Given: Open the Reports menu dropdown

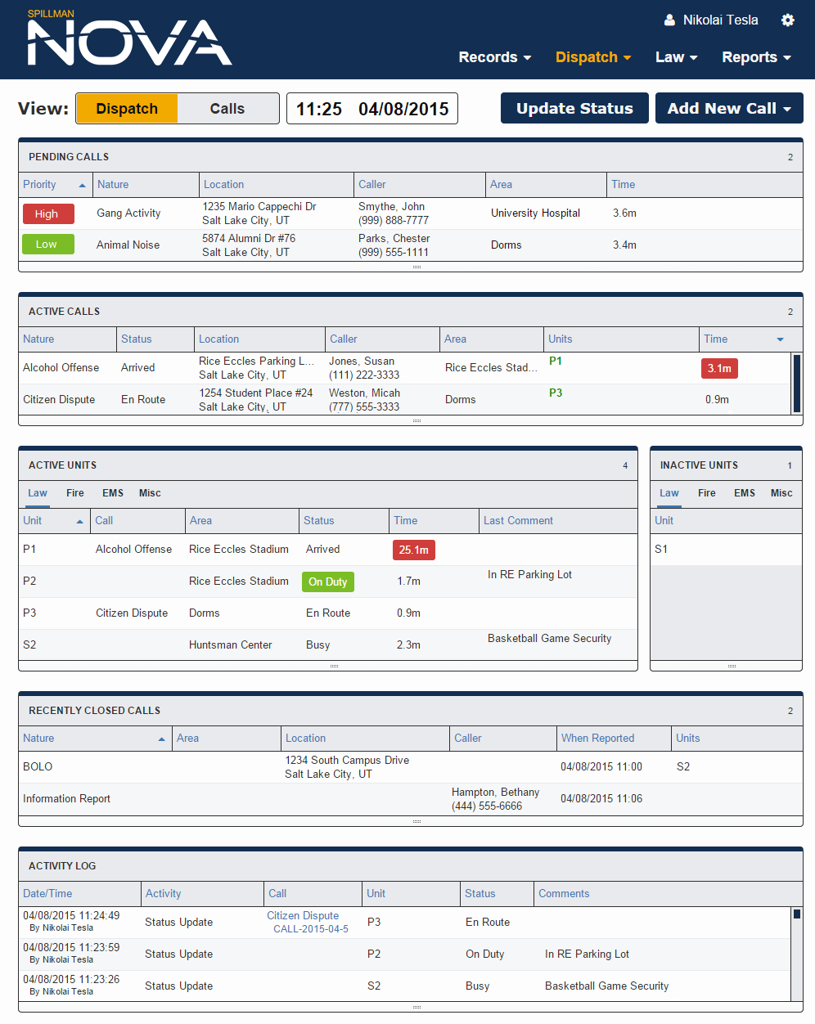Looking at the screenshot, I should (x=754, y=57).
